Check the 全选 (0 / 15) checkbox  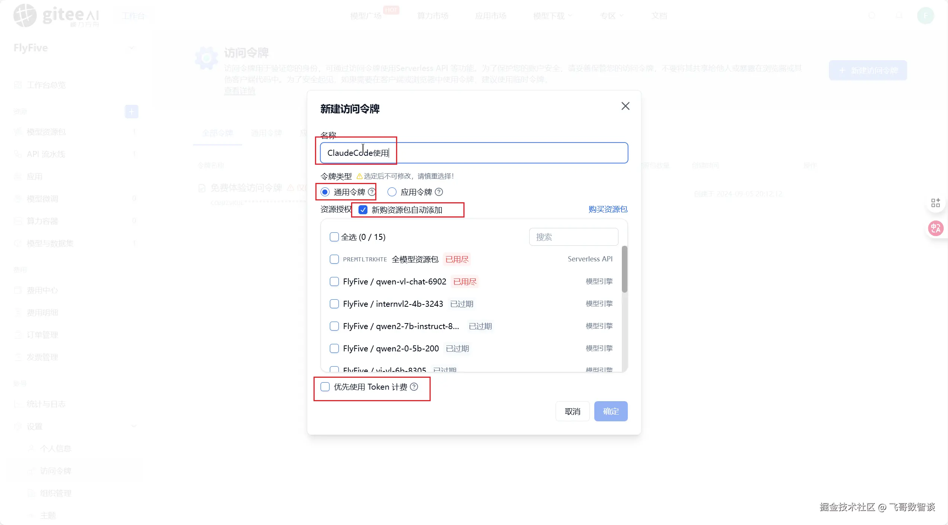pyautogui.click(x=334, y=237)
